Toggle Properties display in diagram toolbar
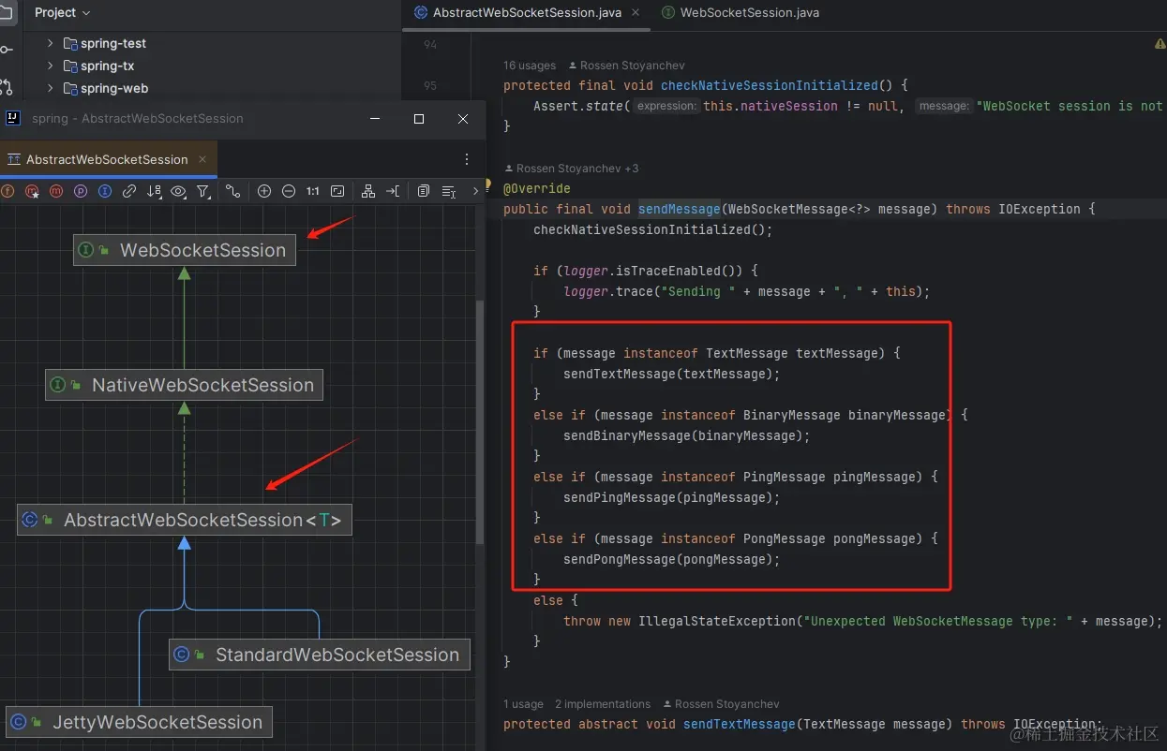Viewport: 1167px width, 751px height. [81, 191]
